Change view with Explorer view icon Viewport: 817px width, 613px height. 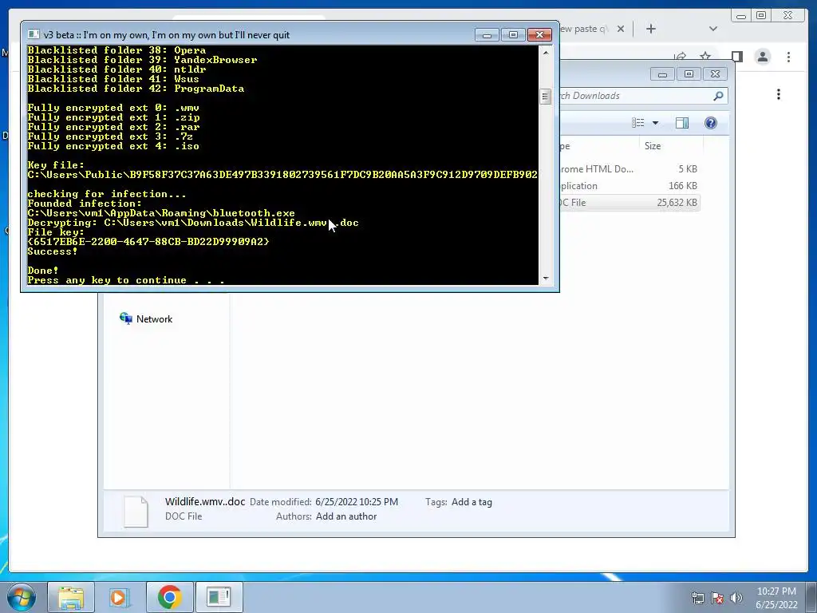pyautogui.click(x=637, y=123)
